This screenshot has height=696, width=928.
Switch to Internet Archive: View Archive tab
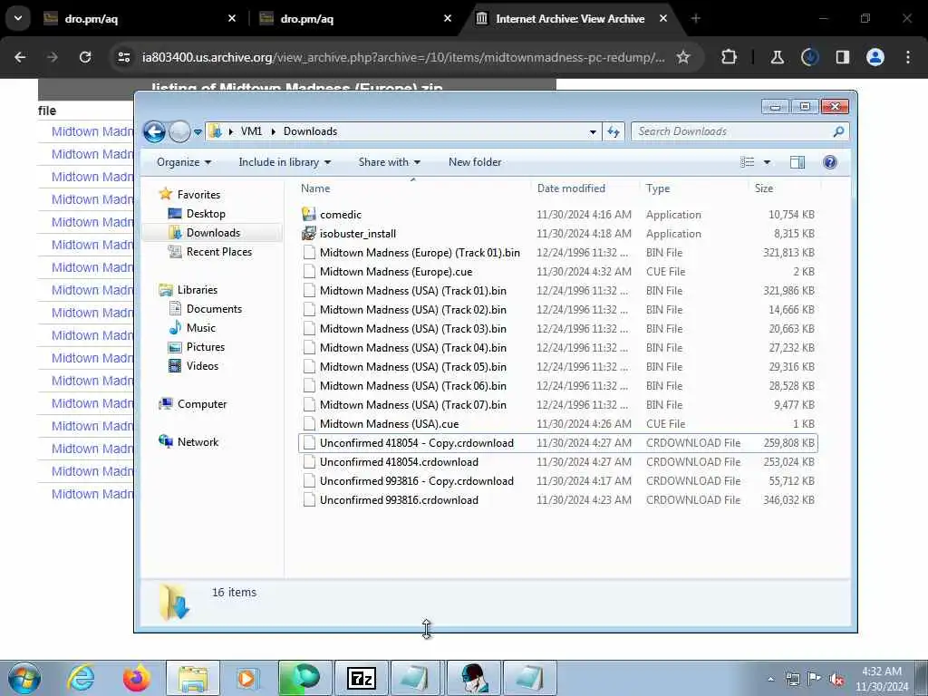click(x=571, y=19)
